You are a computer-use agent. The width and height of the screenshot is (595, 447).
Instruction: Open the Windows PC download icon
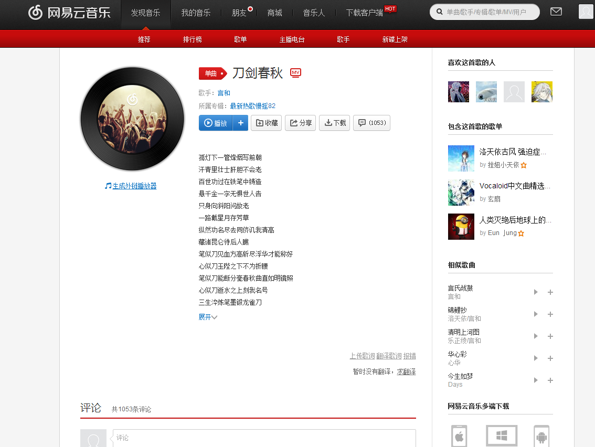(502, 436)
